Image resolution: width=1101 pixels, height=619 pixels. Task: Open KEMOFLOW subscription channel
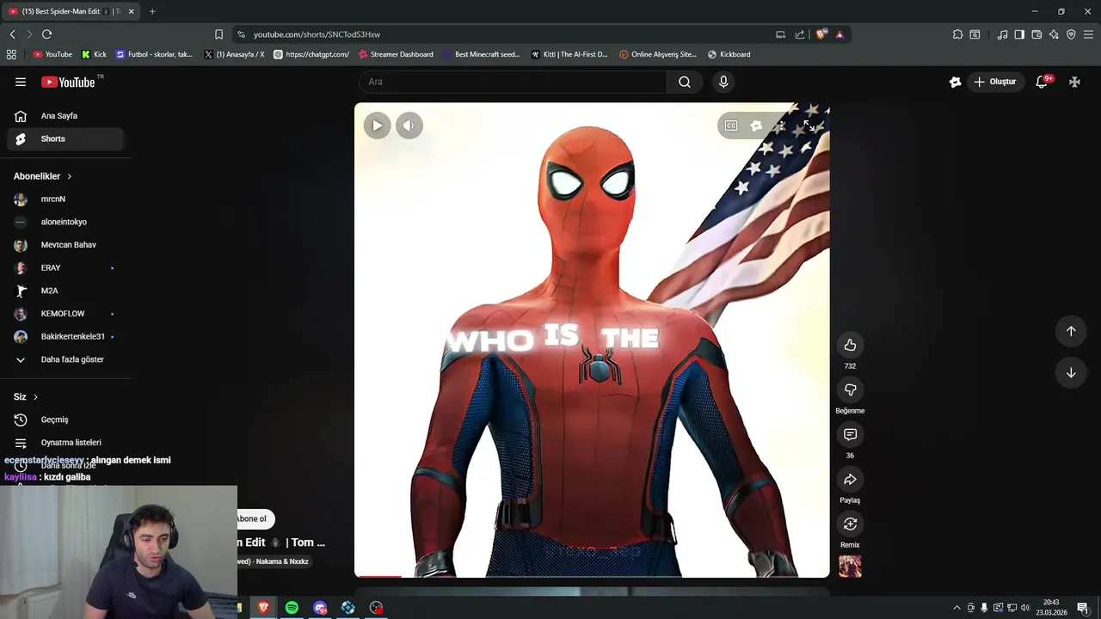[65, 314]
